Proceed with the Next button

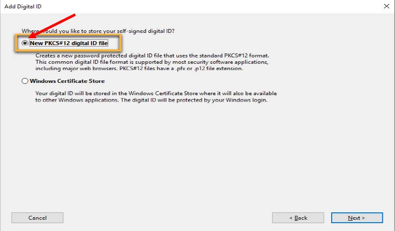pos(357,218)
